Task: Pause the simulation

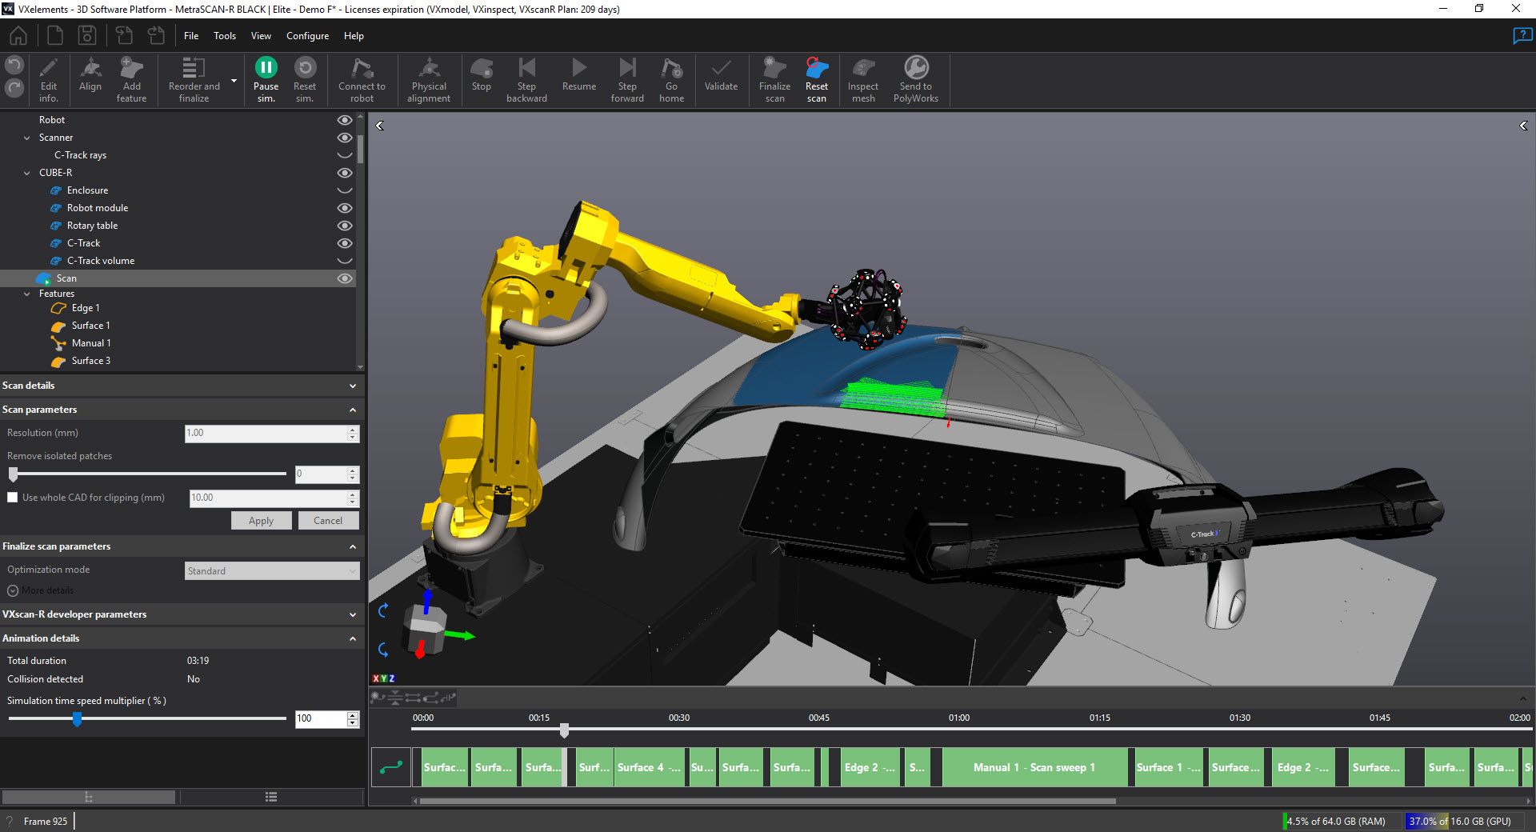Action: coord(266,80)
